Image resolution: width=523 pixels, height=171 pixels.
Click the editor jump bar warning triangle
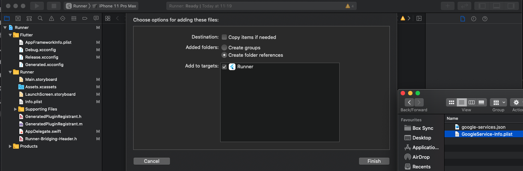pos(402,18)
